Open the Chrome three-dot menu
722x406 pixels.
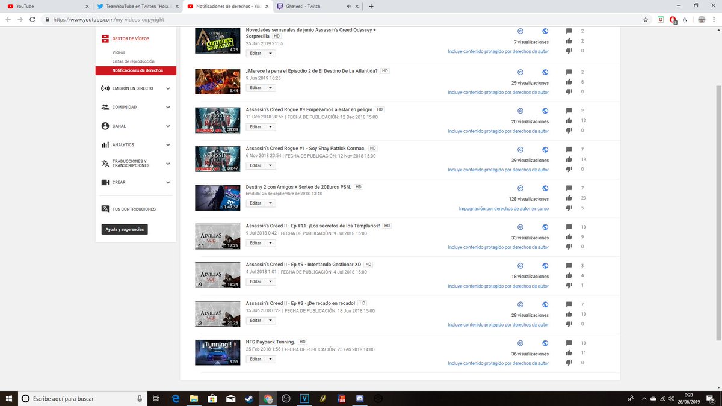click(715, 19)
